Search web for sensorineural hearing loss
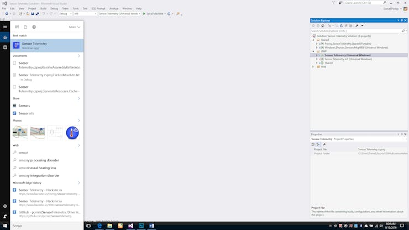The height and width of the screenshot is (230, 409). [x=47, y=168]
